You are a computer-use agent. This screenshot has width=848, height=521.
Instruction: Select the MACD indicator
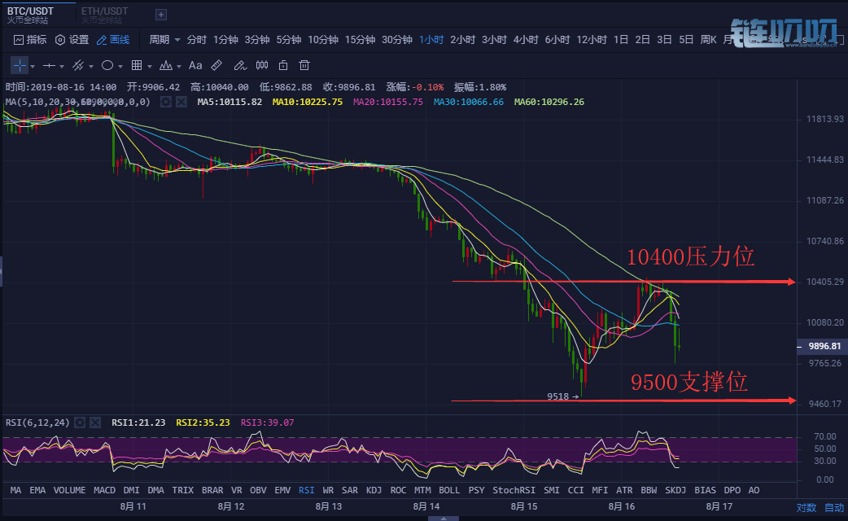coord(104,490)
